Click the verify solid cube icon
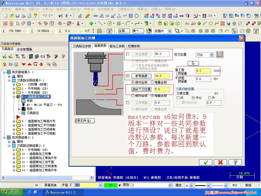 pyautogui.click(x=37, y=56)
